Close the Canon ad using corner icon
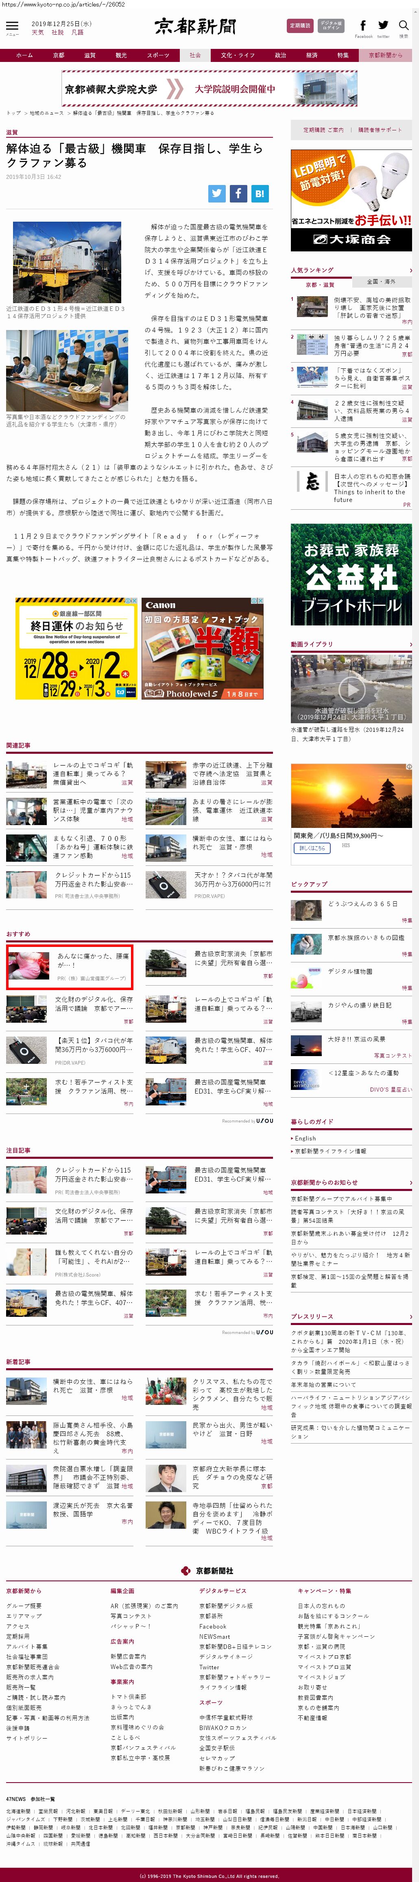Screen dimensions: 419x1882 (x=260, y=601)
